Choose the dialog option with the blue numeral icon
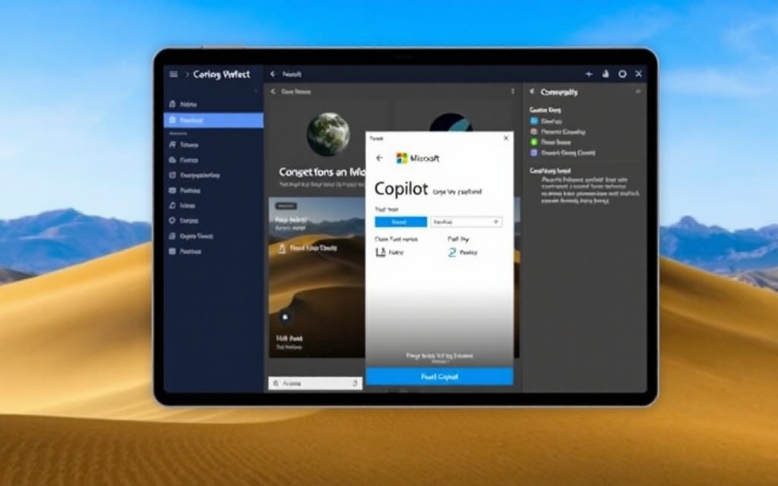The image size is (778, 486). point(463,252)
